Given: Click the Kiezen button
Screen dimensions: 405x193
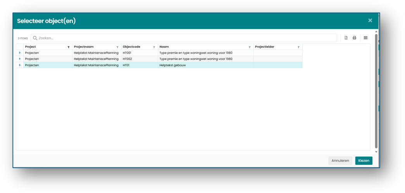Looking at the screenshot, I should coord(364,160).
